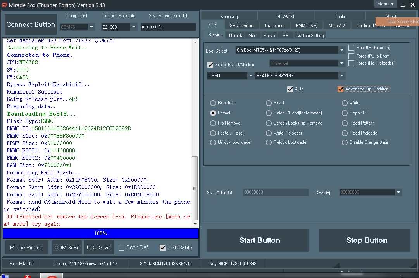This screenshot has height=278, width=419.
Task: Select the Read Pattern option
Action: coord(345,123)
